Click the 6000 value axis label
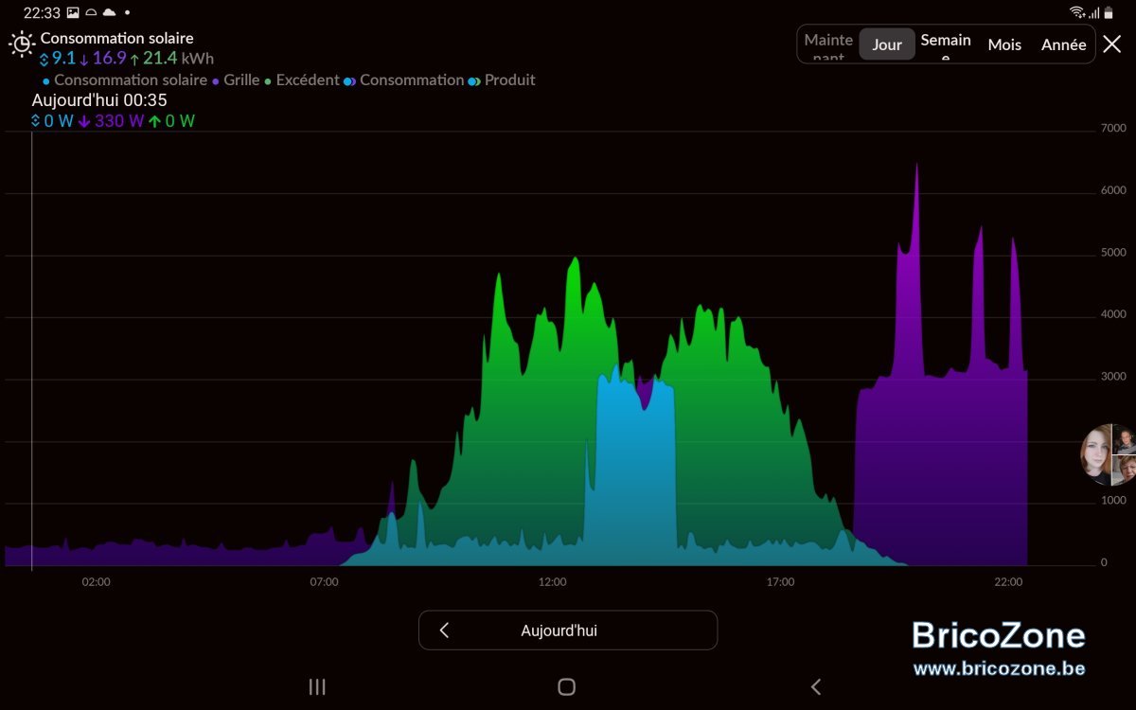 pos(1112,190)
